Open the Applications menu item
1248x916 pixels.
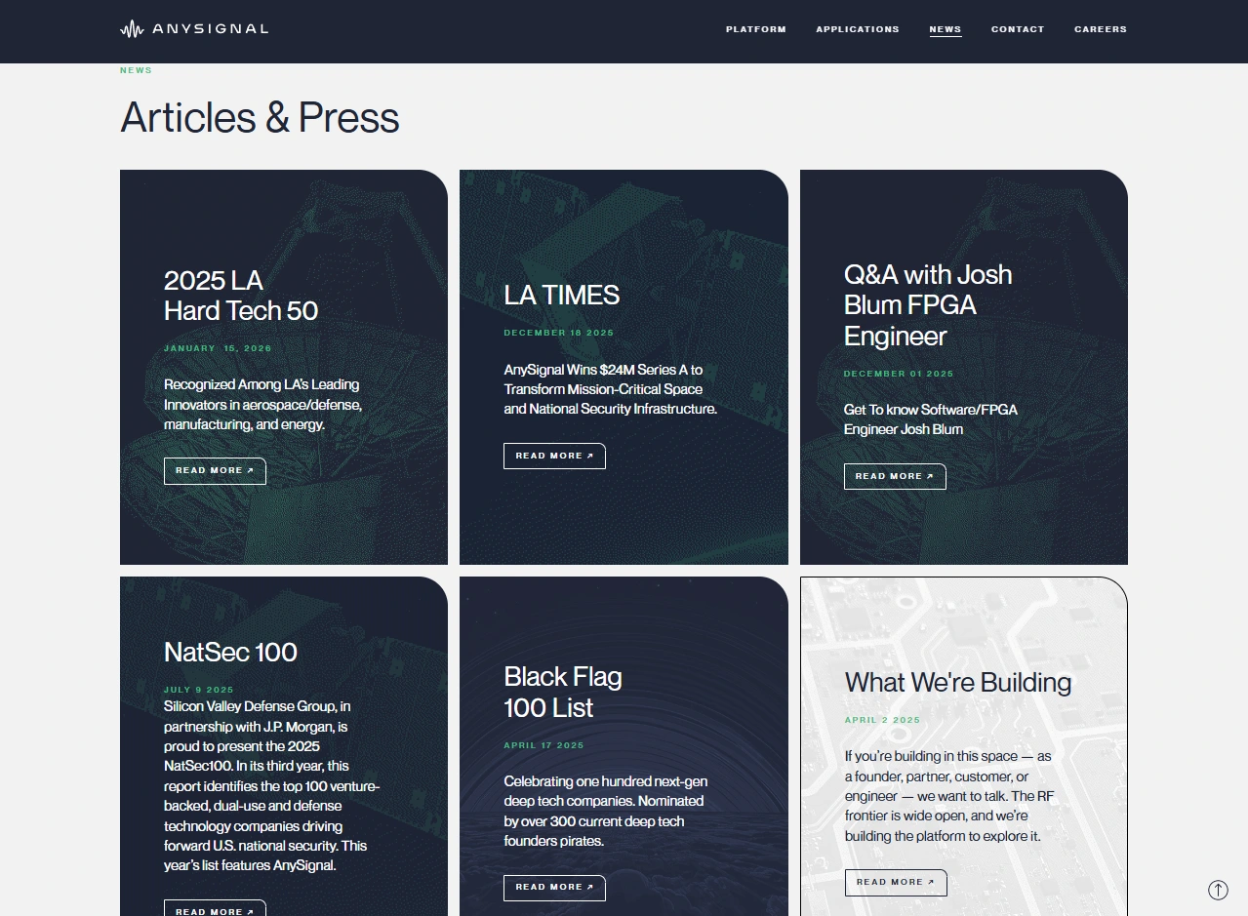click(858, 29)
